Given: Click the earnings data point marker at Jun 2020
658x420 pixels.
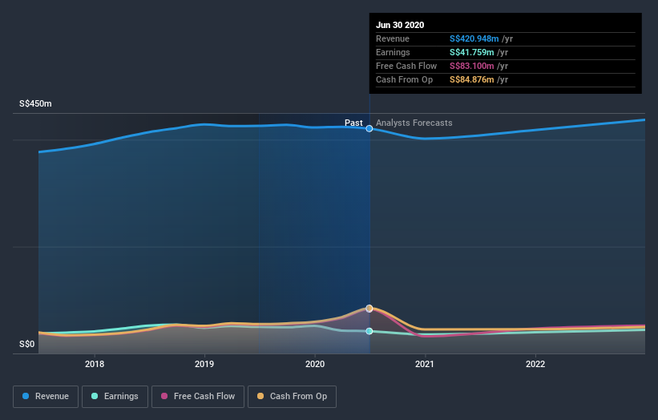Looking at the screenshot, I should [369, 331].
